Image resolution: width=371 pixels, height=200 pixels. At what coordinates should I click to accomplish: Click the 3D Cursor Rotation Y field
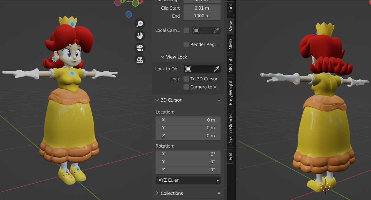[x=188, y=162]
